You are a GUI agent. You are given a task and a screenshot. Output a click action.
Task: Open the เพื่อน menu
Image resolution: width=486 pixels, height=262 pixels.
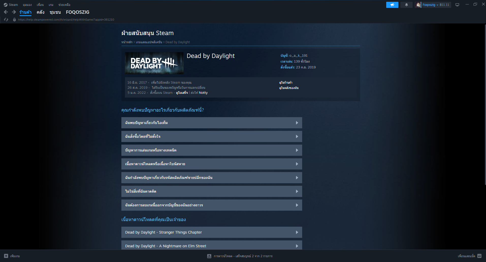[40, 5]
